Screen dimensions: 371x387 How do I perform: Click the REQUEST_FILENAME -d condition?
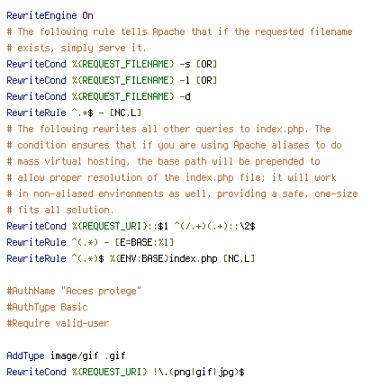click(98, 96)
